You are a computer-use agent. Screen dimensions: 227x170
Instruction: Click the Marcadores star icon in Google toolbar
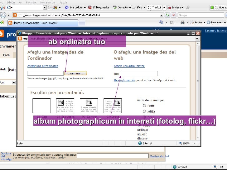pos(67,7)
